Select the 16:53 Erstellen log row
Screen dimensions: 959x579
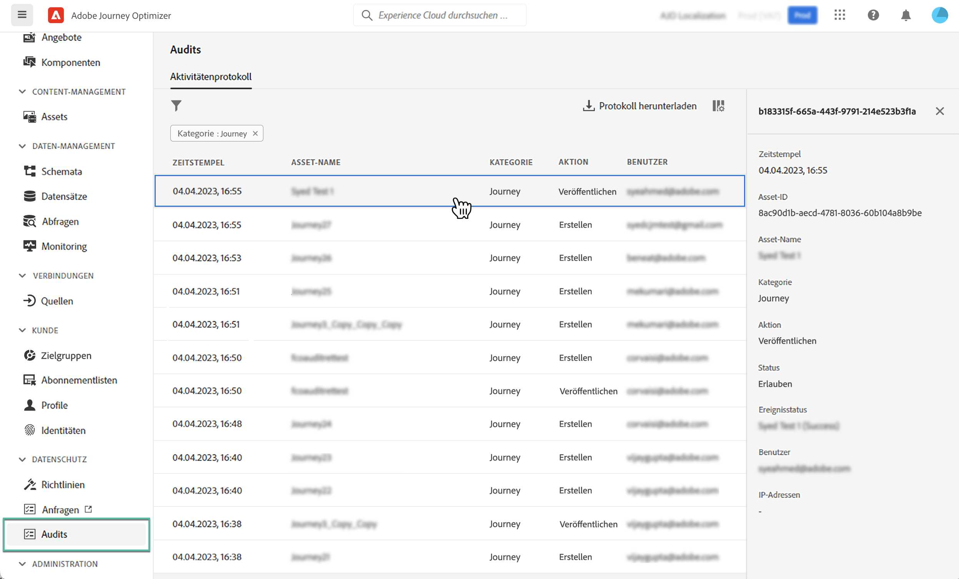tap(389, 258)
